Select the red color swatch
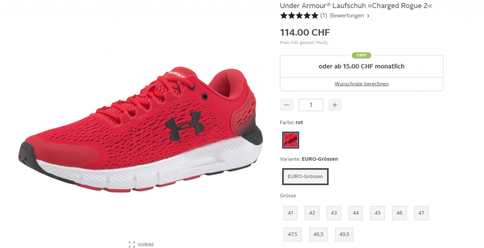Viewport: 484px width, 248px height. (291, 140)
